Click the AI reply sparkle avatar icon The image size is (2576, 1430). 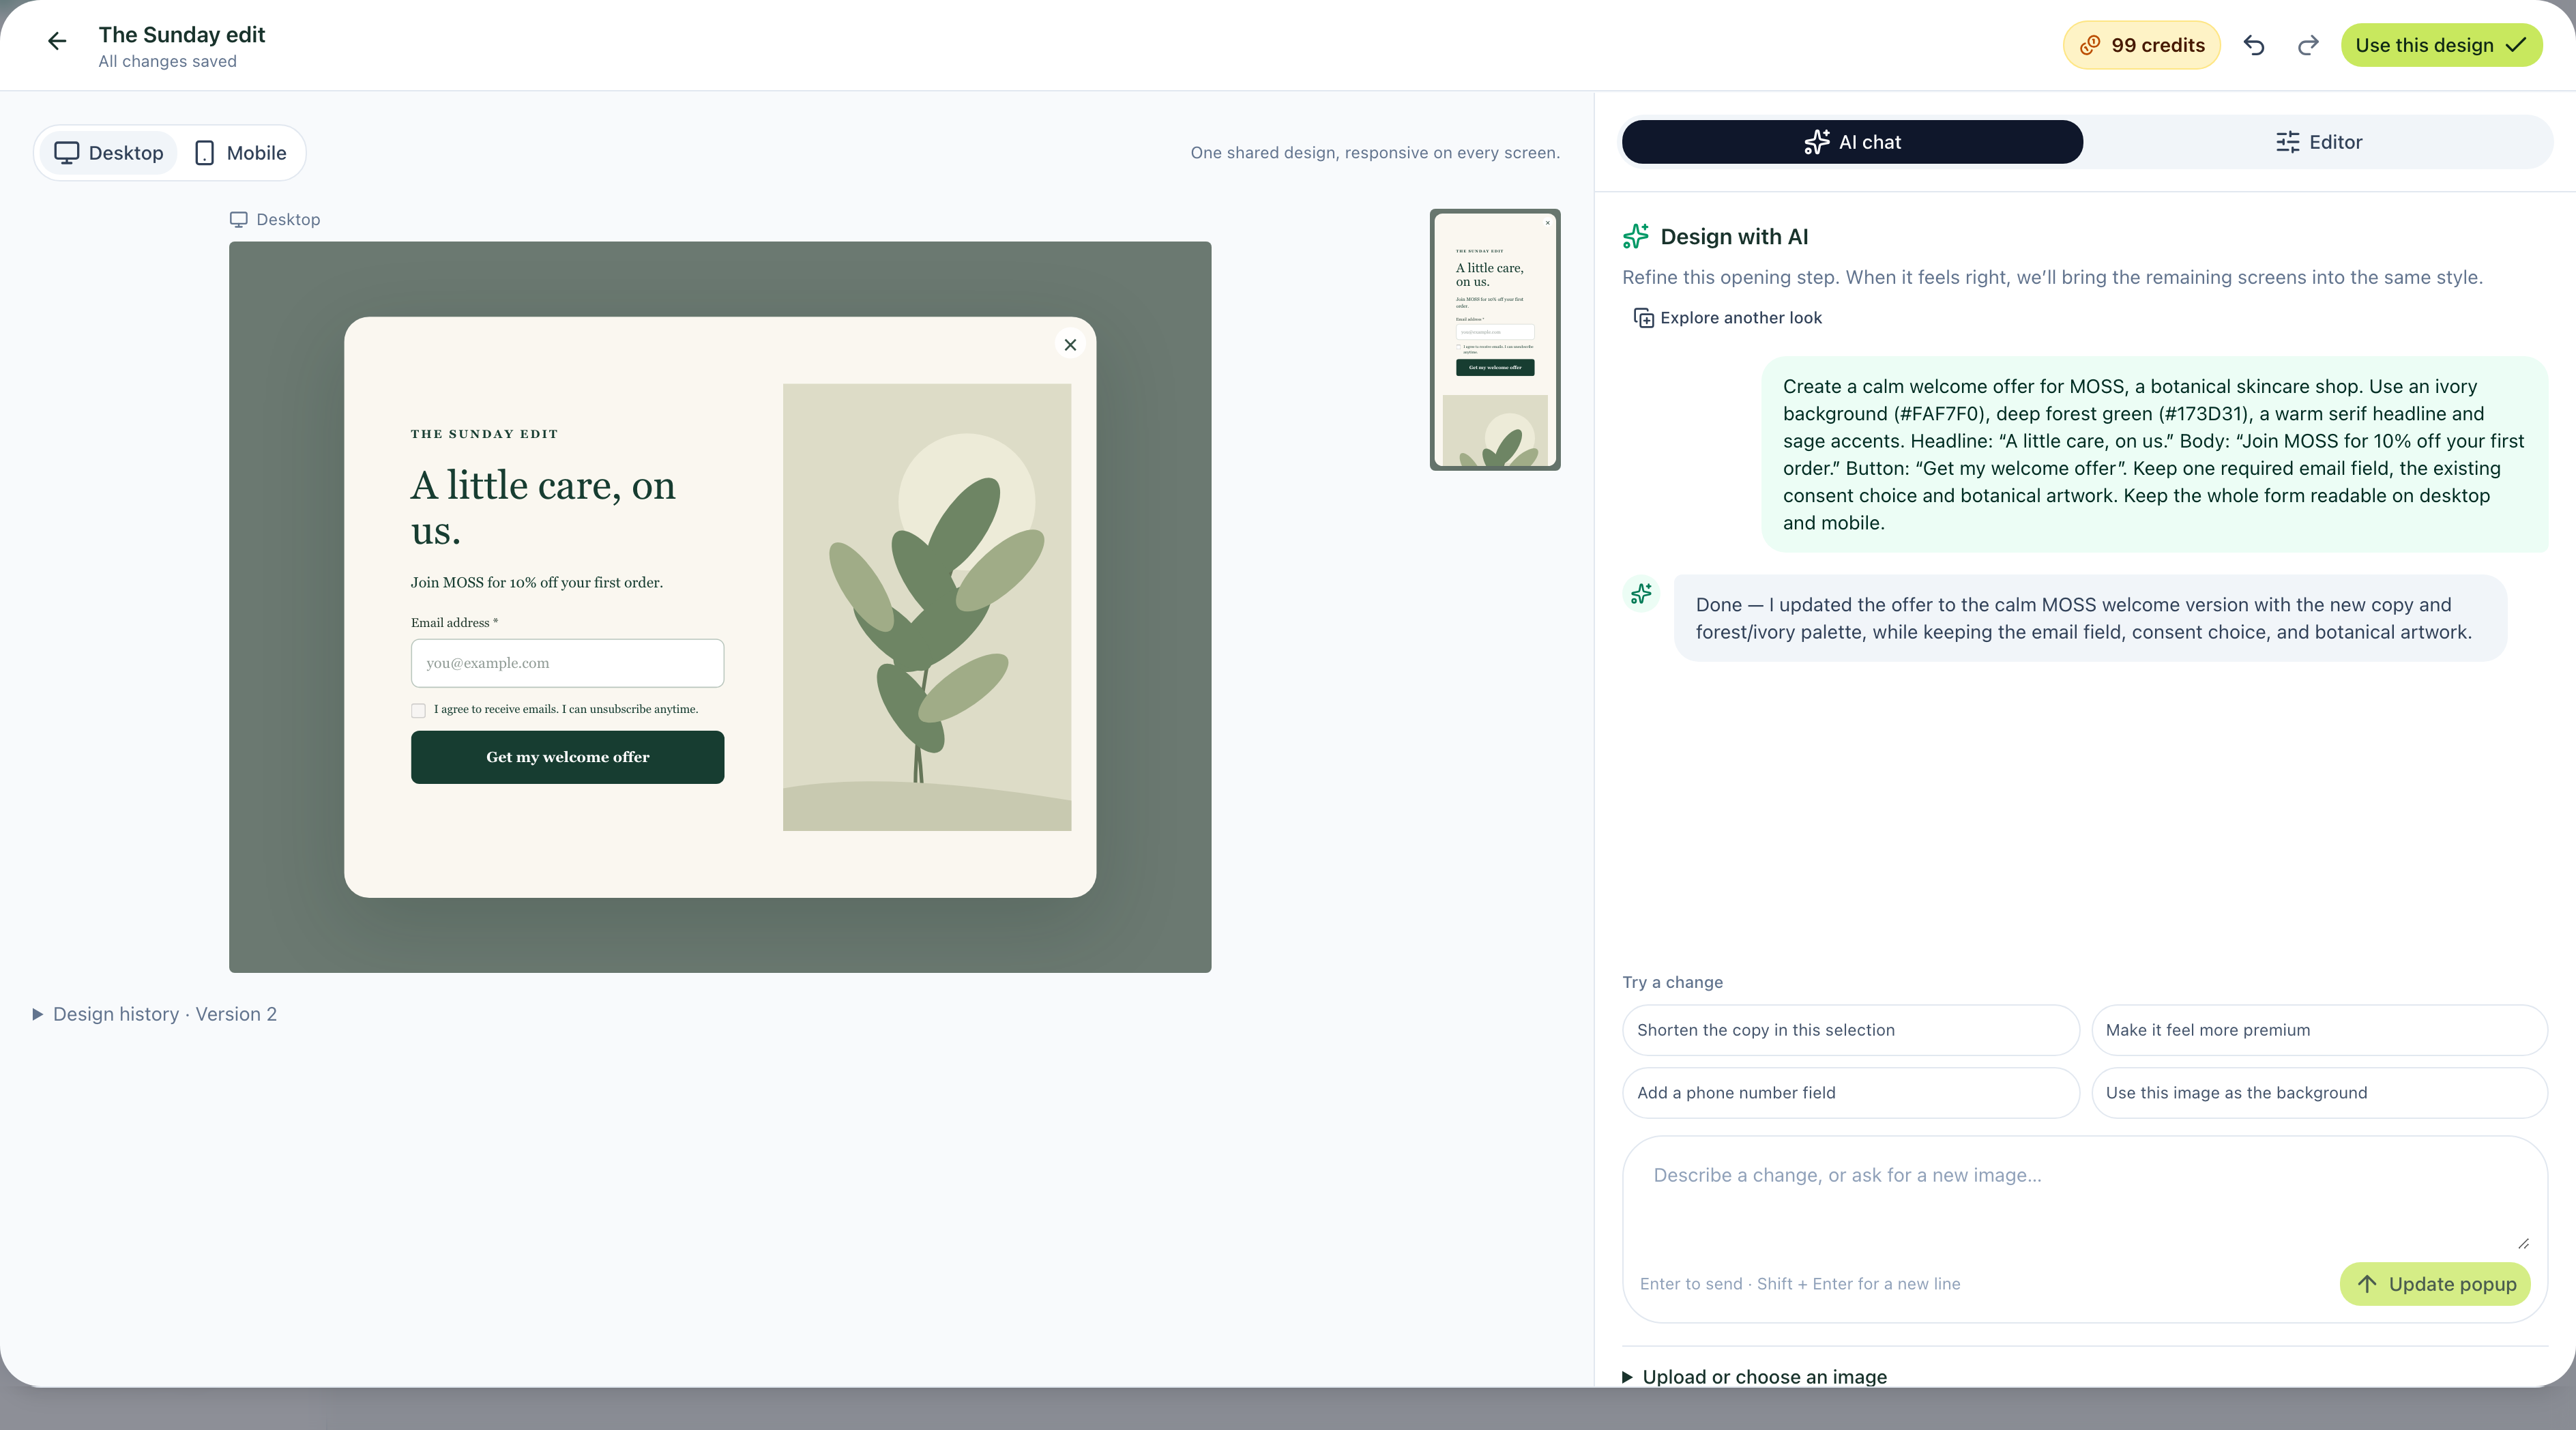(1641, 594)
